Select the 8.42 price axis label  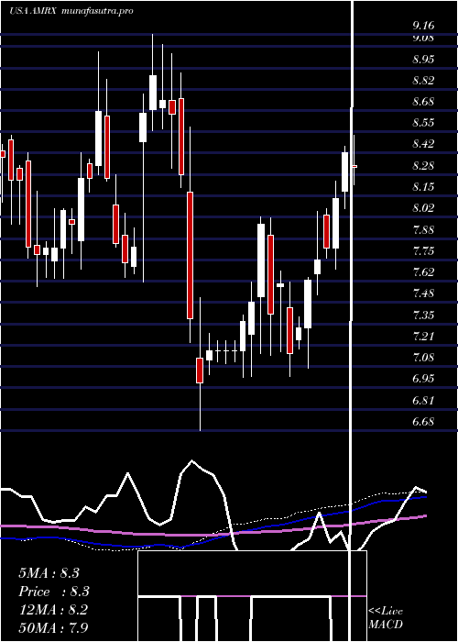click(x=423, y=144)
